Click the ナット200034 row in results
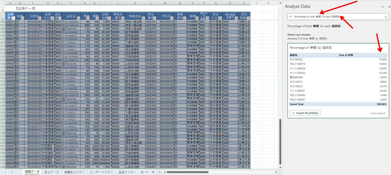The width and height of the screenshot is (391, 175). (x=338, y=69)
